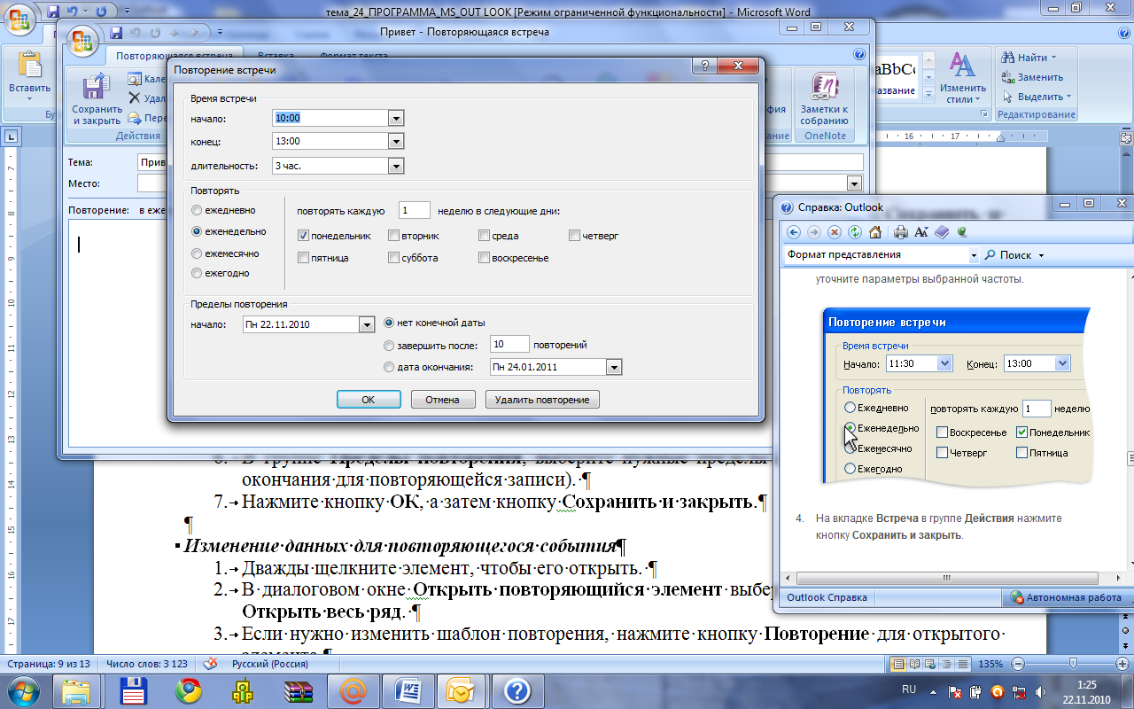Change help font size icon
1134x709 pixels.
pyautogui.click(x=920, y=232)
